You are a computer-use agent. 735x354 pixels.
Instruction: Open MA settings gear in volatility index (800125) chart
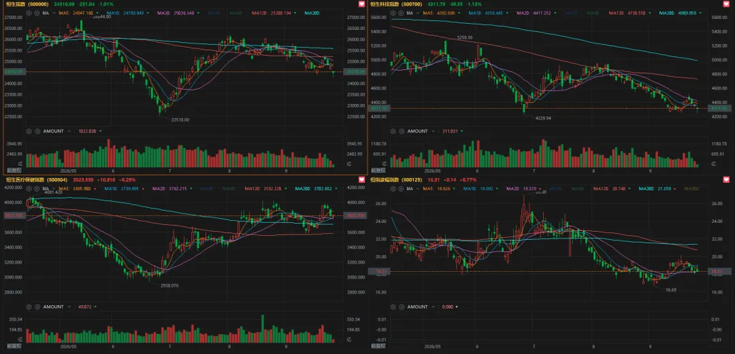tap(393, 189)
